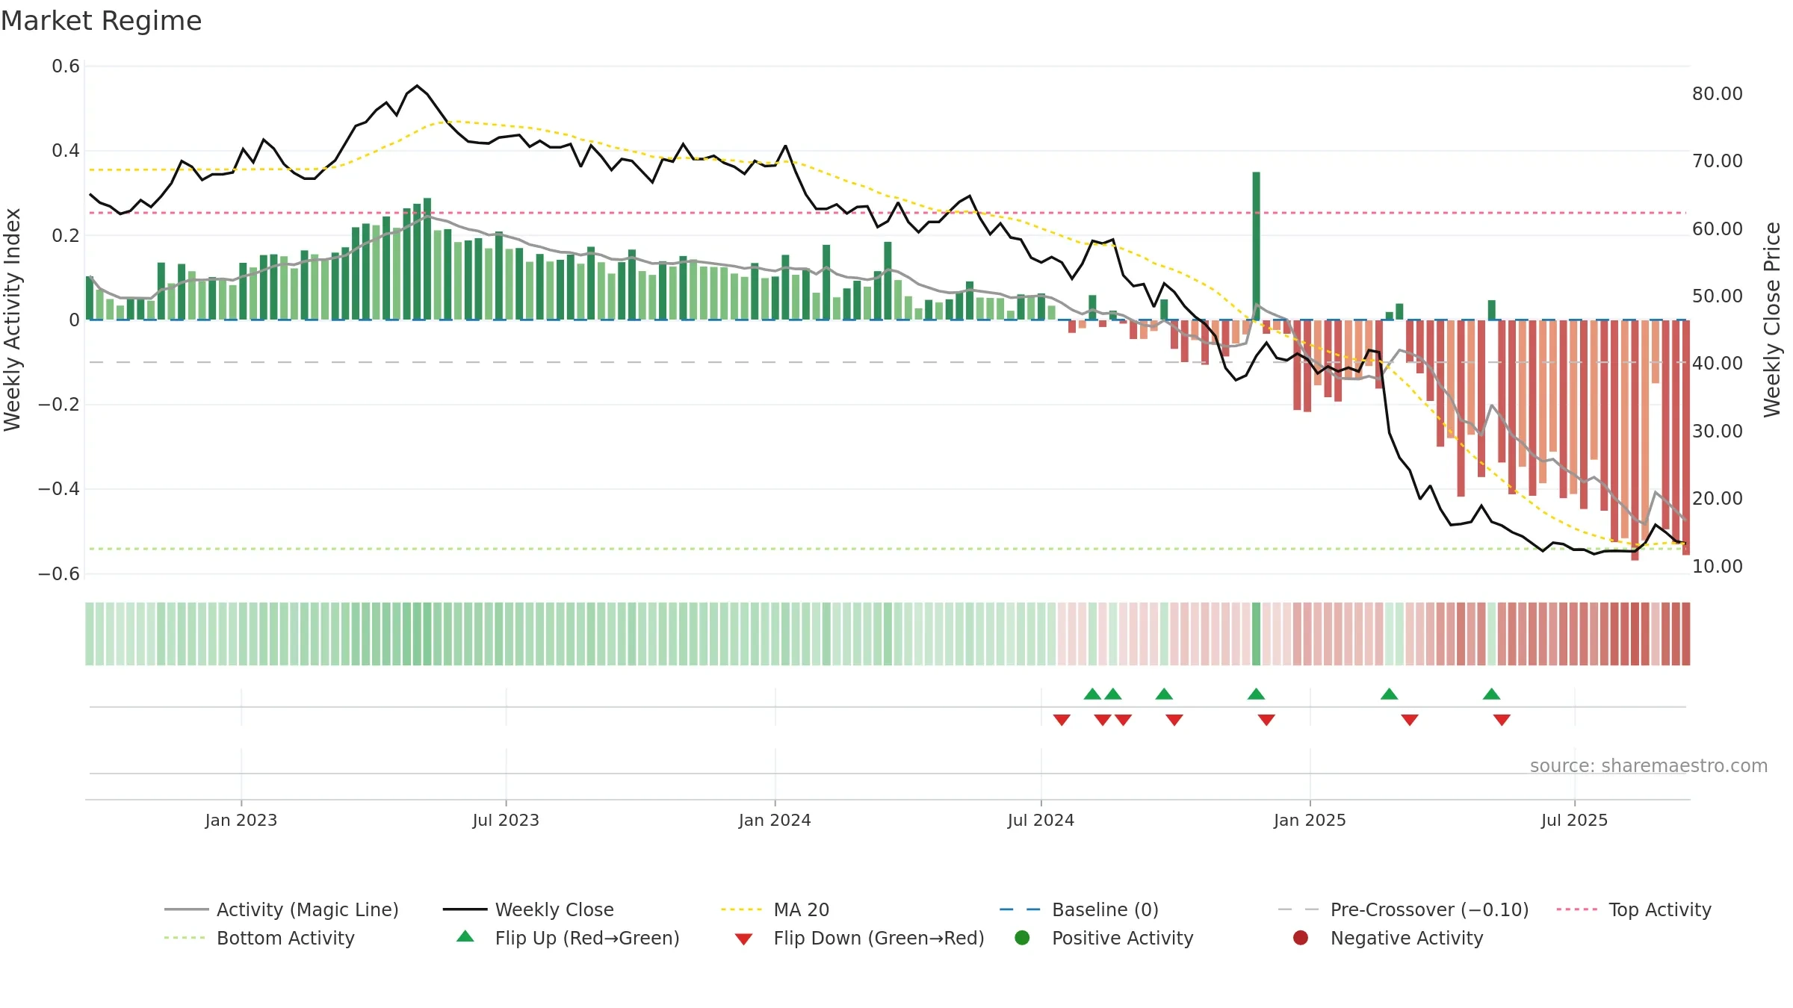This screenshot has width=1793, height=1008.
Task: Click the 0.4 left axis tick label
Action: pyautogui.click(x=66, y=151)
